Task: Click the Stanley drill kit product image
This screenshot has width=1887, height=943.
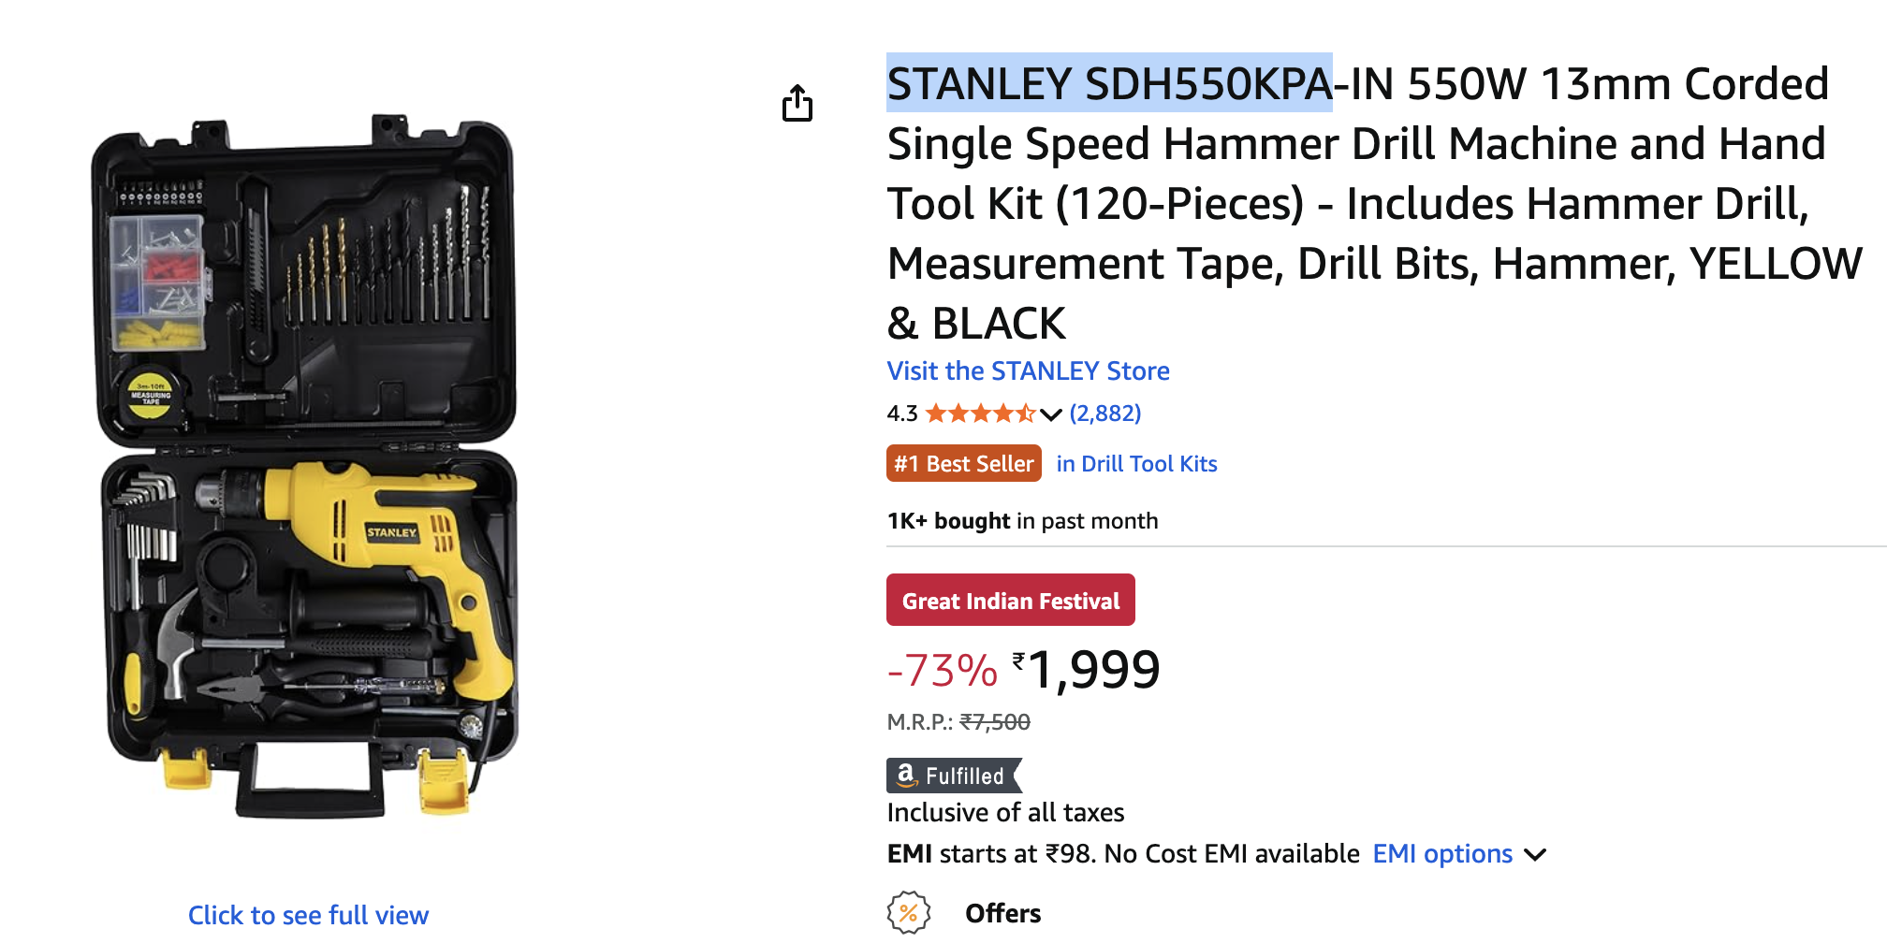Action: coord(308,466)
